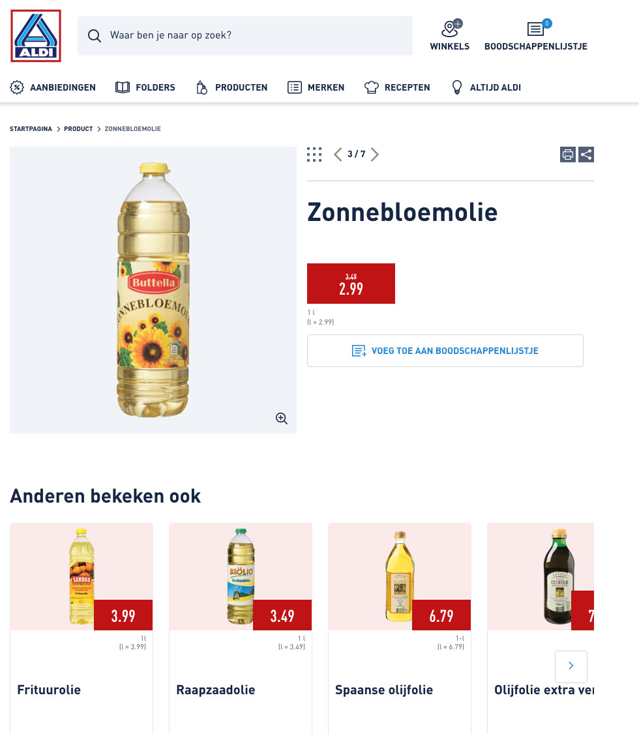Focus the search input field

[x=245, y=36]
